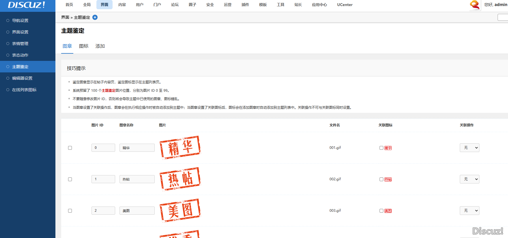This screenshot has width=508, height=238.
Task: Tick the row checkbox for 精华 stamp
Action: tap(70, 148)
